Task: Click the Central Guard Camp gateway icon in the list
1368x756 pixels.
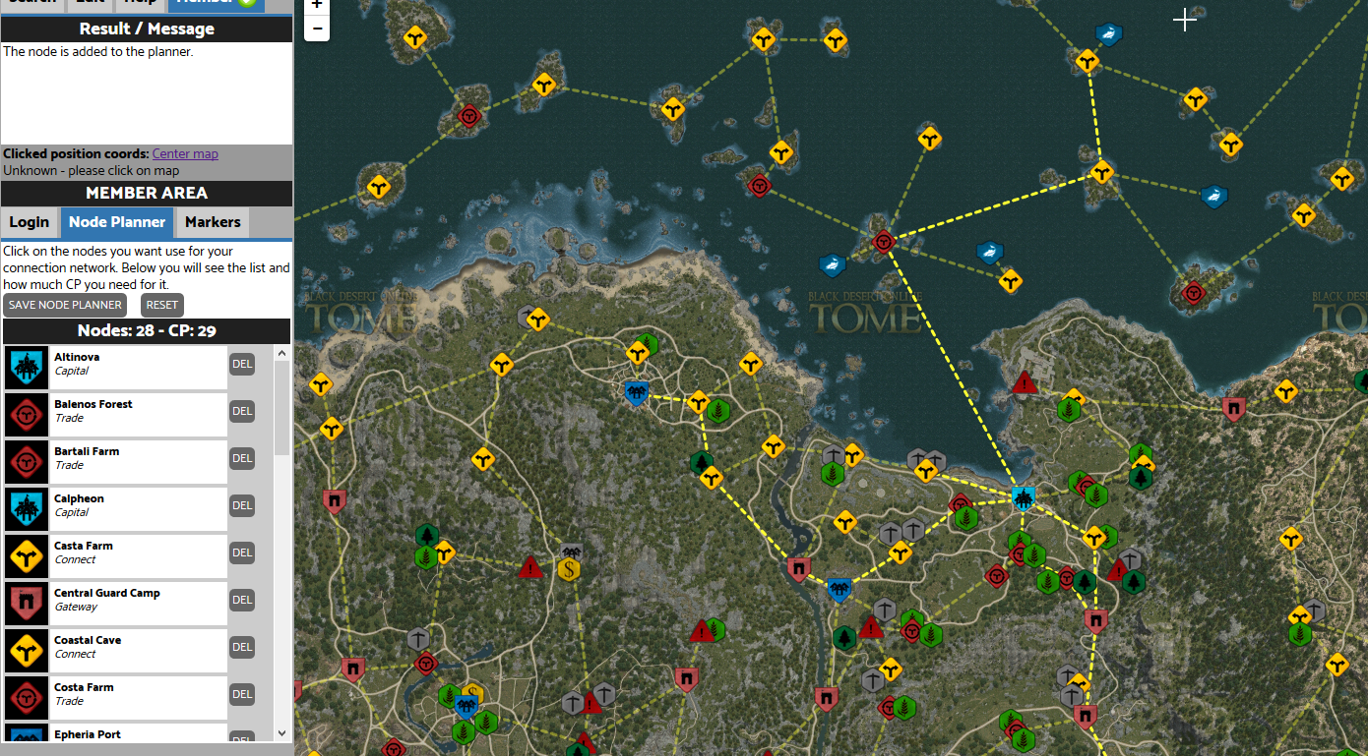Action: tap(26, 603)
